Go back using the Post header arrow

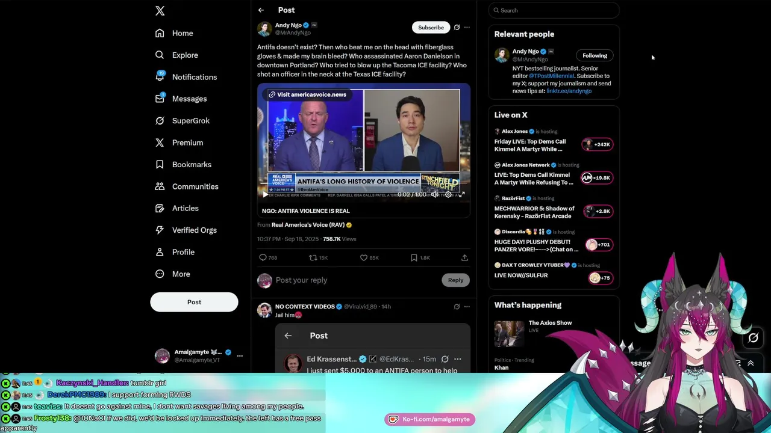point(261,10)
